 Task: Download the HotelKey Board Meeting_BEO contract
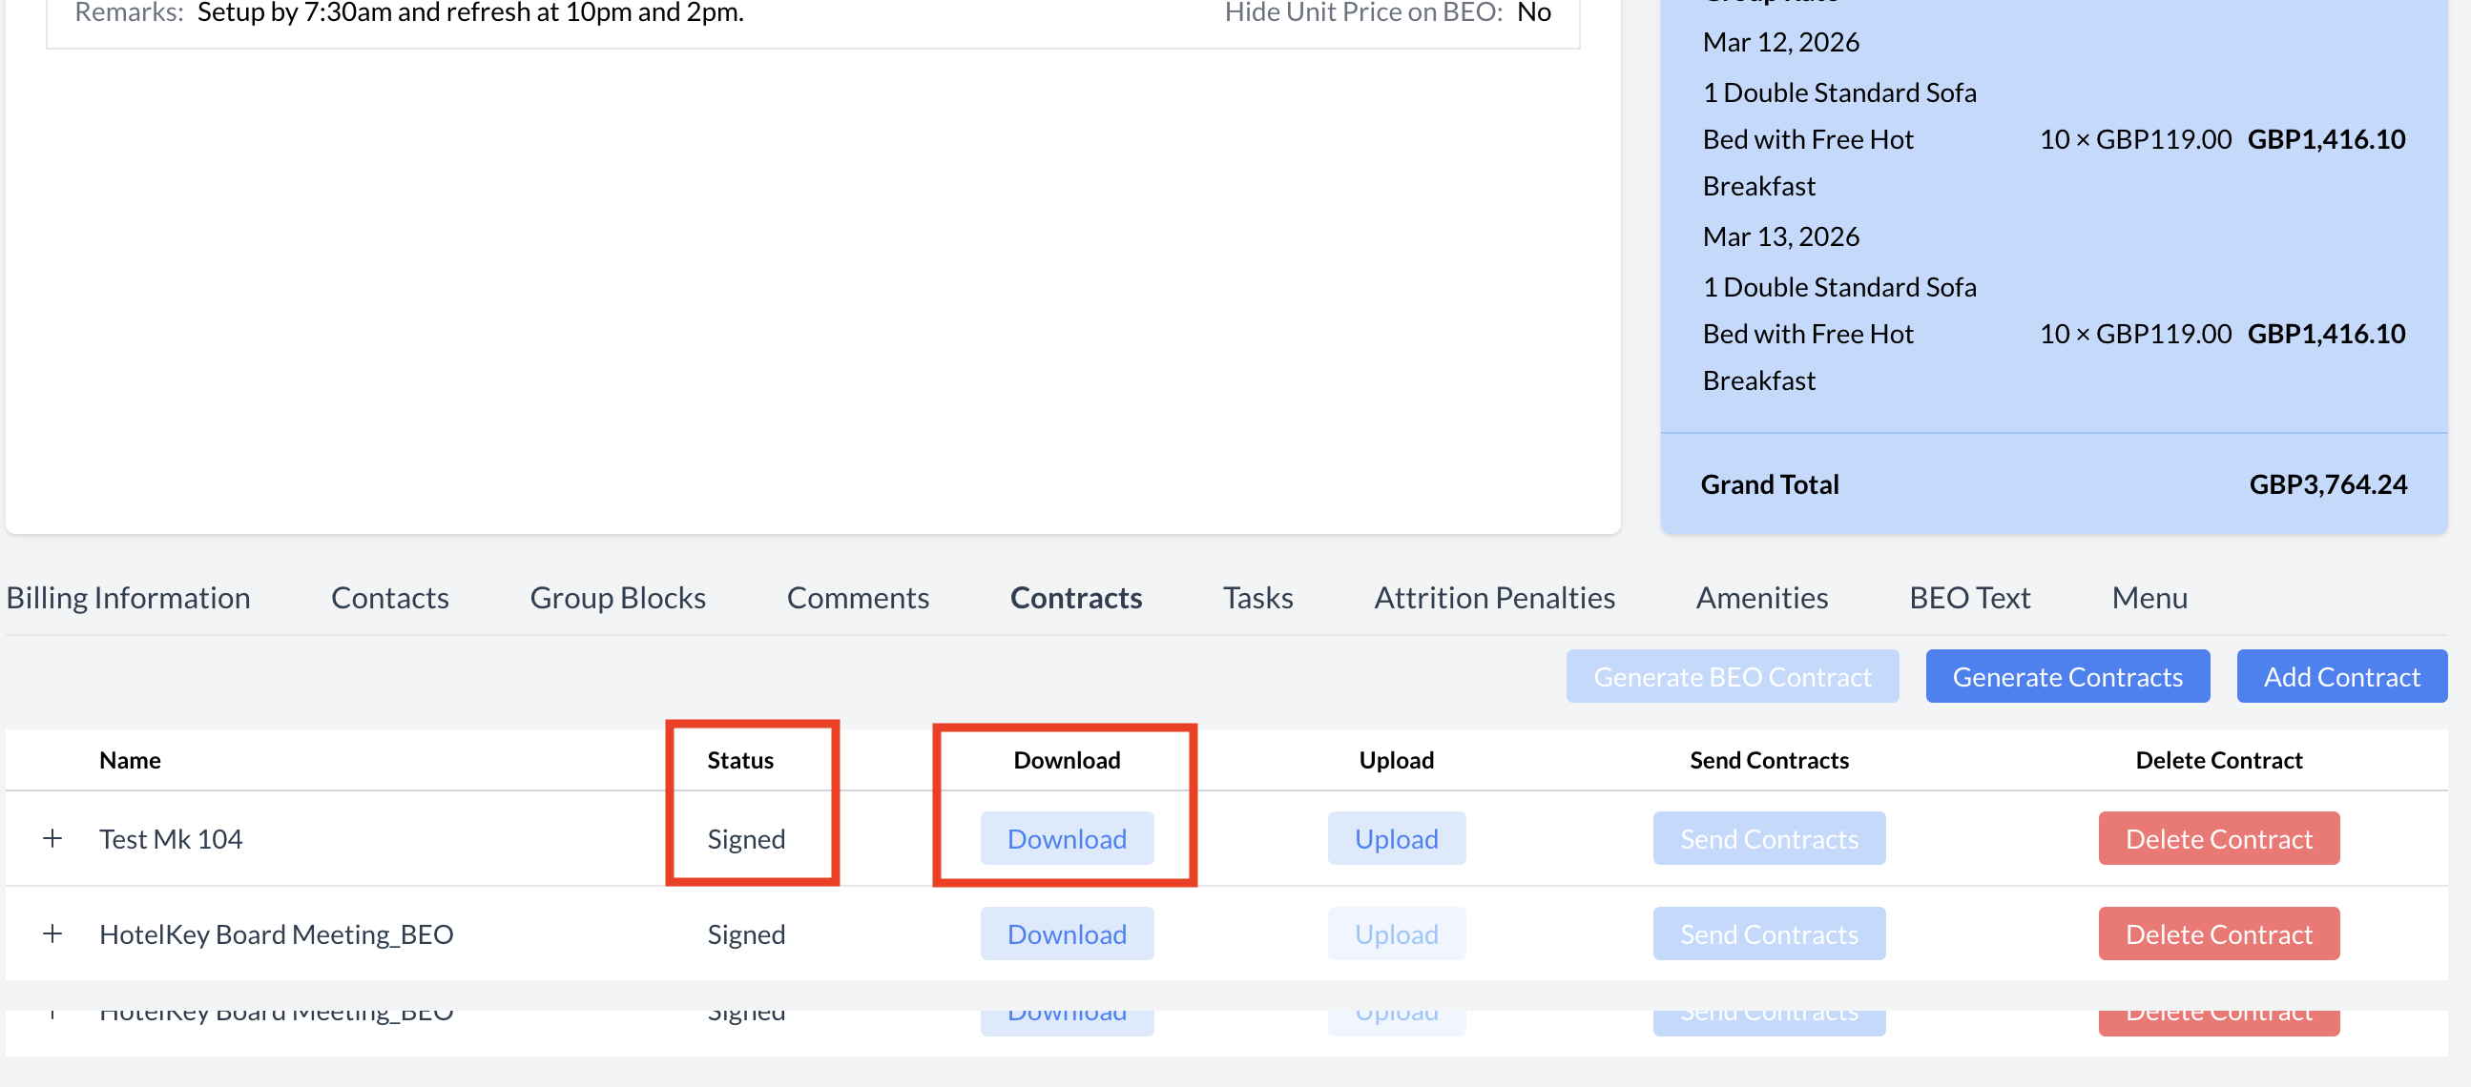[1067, 933]
